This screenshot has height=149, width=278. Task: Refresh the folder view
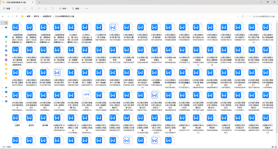click(243, 16)
